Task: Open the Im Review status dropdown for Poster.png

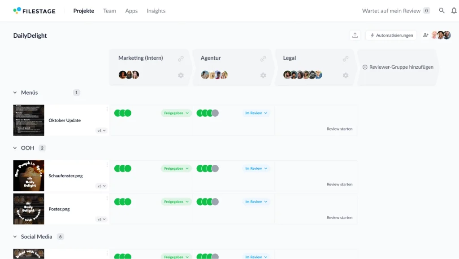Action: click(x=255, y=202)
